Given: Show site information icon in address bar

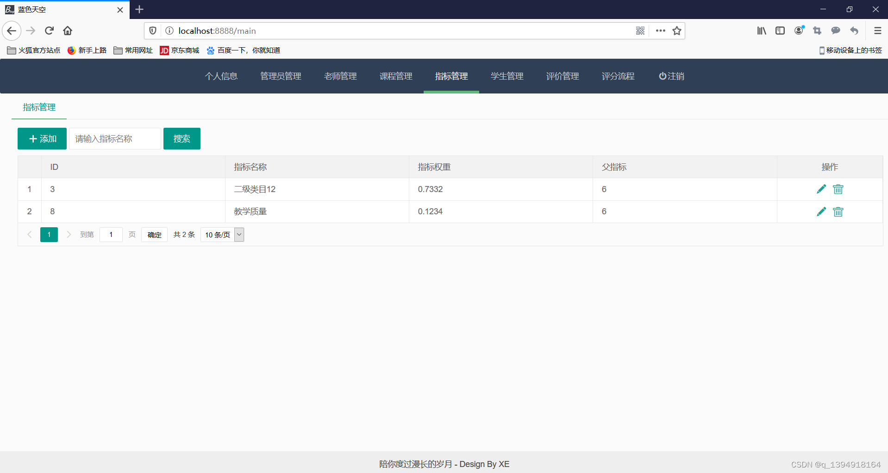Looking at the screenshot, I should (169, 31).
